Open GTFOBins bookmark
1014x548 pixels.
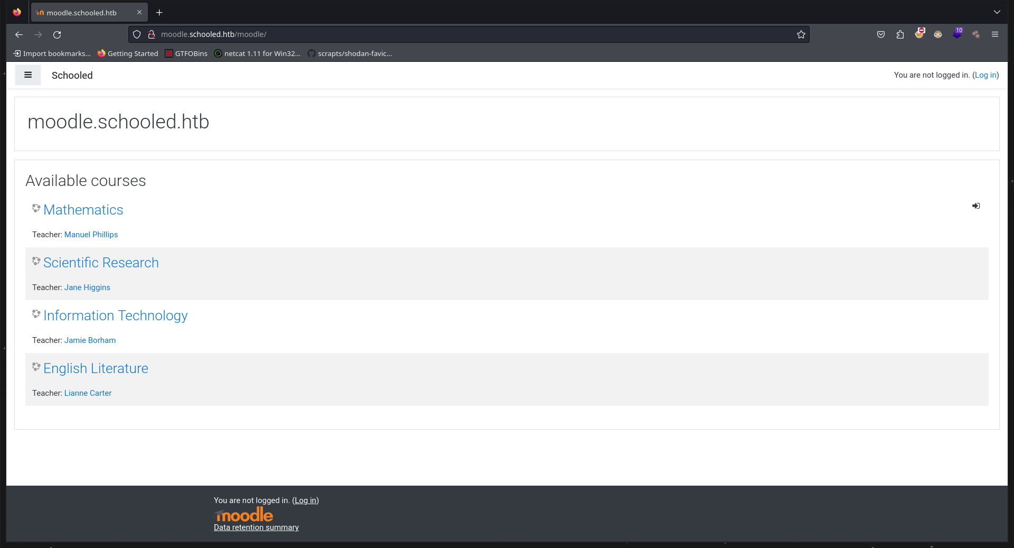[186, 53]
